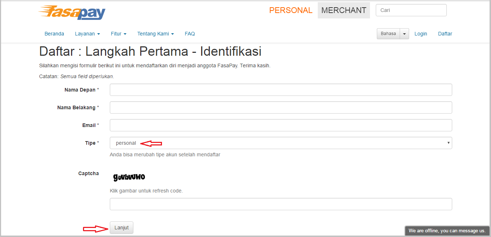Click the Login link
Screen dimensions: 491x237
click(421, 33)
